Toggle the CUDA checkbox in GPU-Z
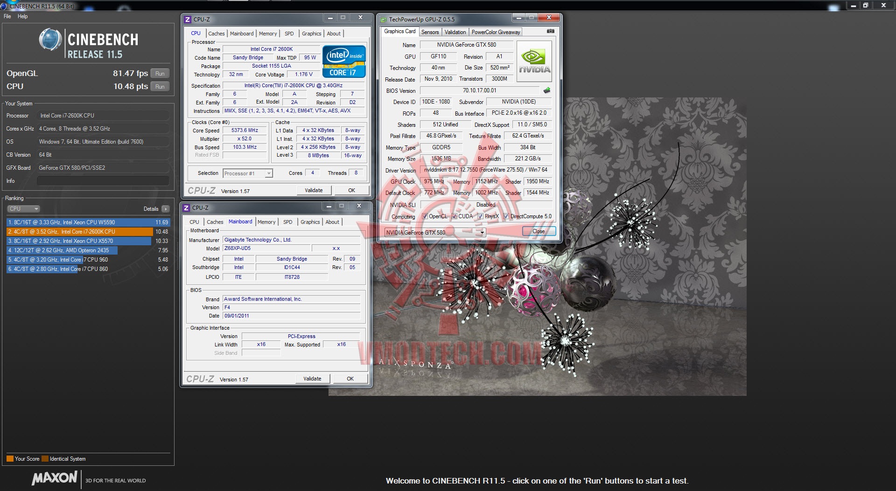The width and height of the screenshot is (896, 491). (454, 216)
